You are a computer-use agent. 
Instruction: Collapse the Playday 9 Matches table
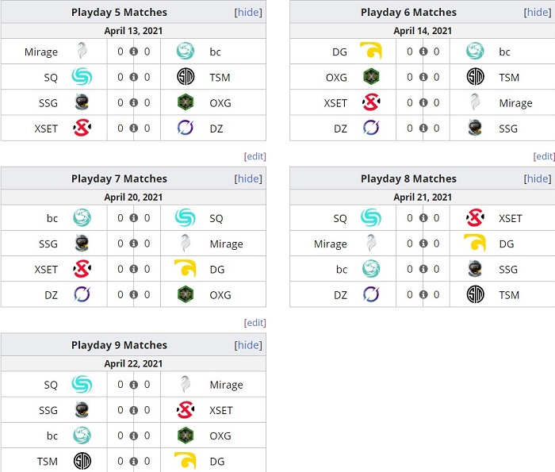click(x=248, y=345)
